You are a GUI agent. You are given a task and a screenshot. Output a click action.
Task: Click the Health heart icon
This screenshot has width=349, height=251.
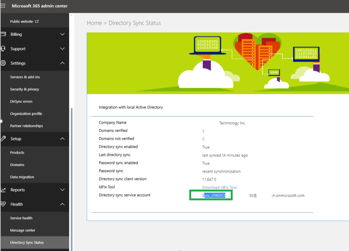(3, 204)
